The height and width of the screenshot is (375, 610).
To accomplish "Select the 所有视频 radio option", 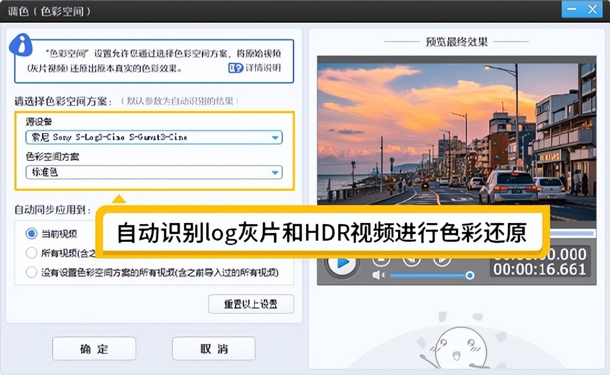I will click(32, 253).
